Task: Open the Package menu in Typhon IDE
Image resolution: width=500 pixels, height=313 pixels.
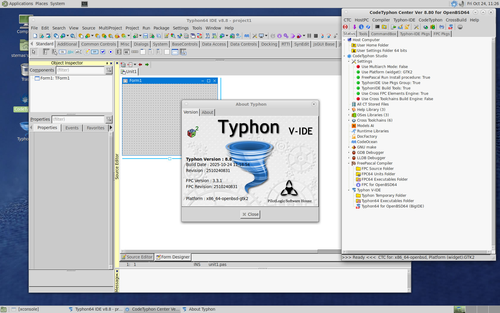Action: (161, 28)
